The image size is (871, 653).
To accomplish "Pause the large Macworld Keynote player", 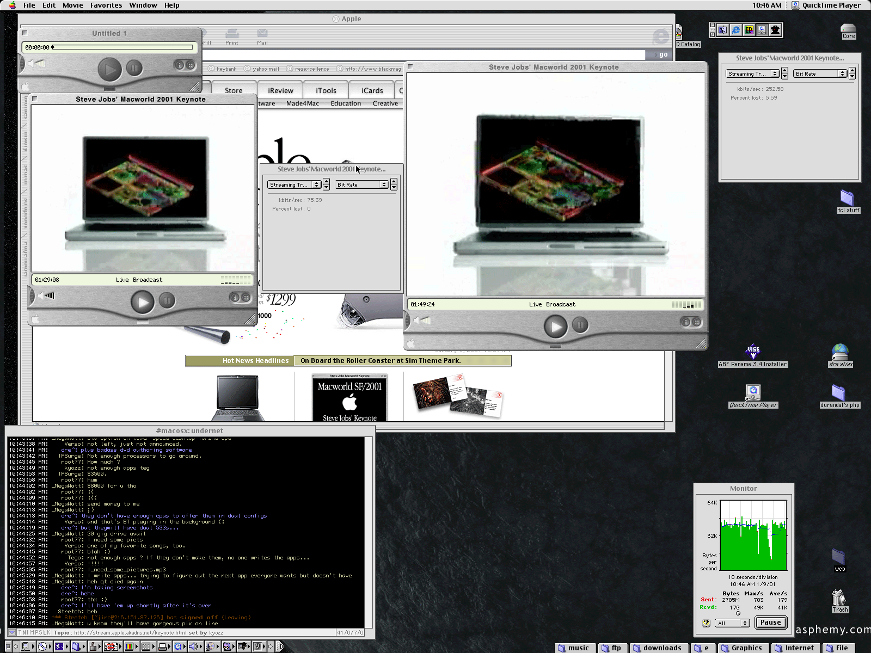I will [580, 325].
